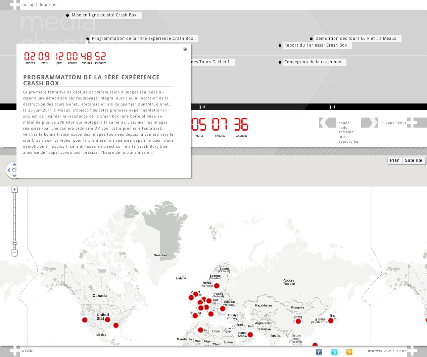Go to previous timeline period arrow
Viewport: 427px width, 357px height.
click(x=327, y=123)
